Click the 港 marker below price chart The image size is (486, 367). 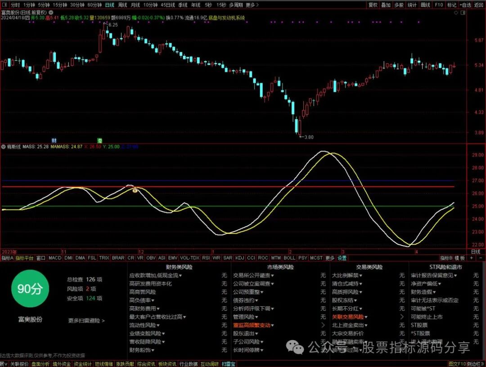pyautogui.click(x=99, y=141)
